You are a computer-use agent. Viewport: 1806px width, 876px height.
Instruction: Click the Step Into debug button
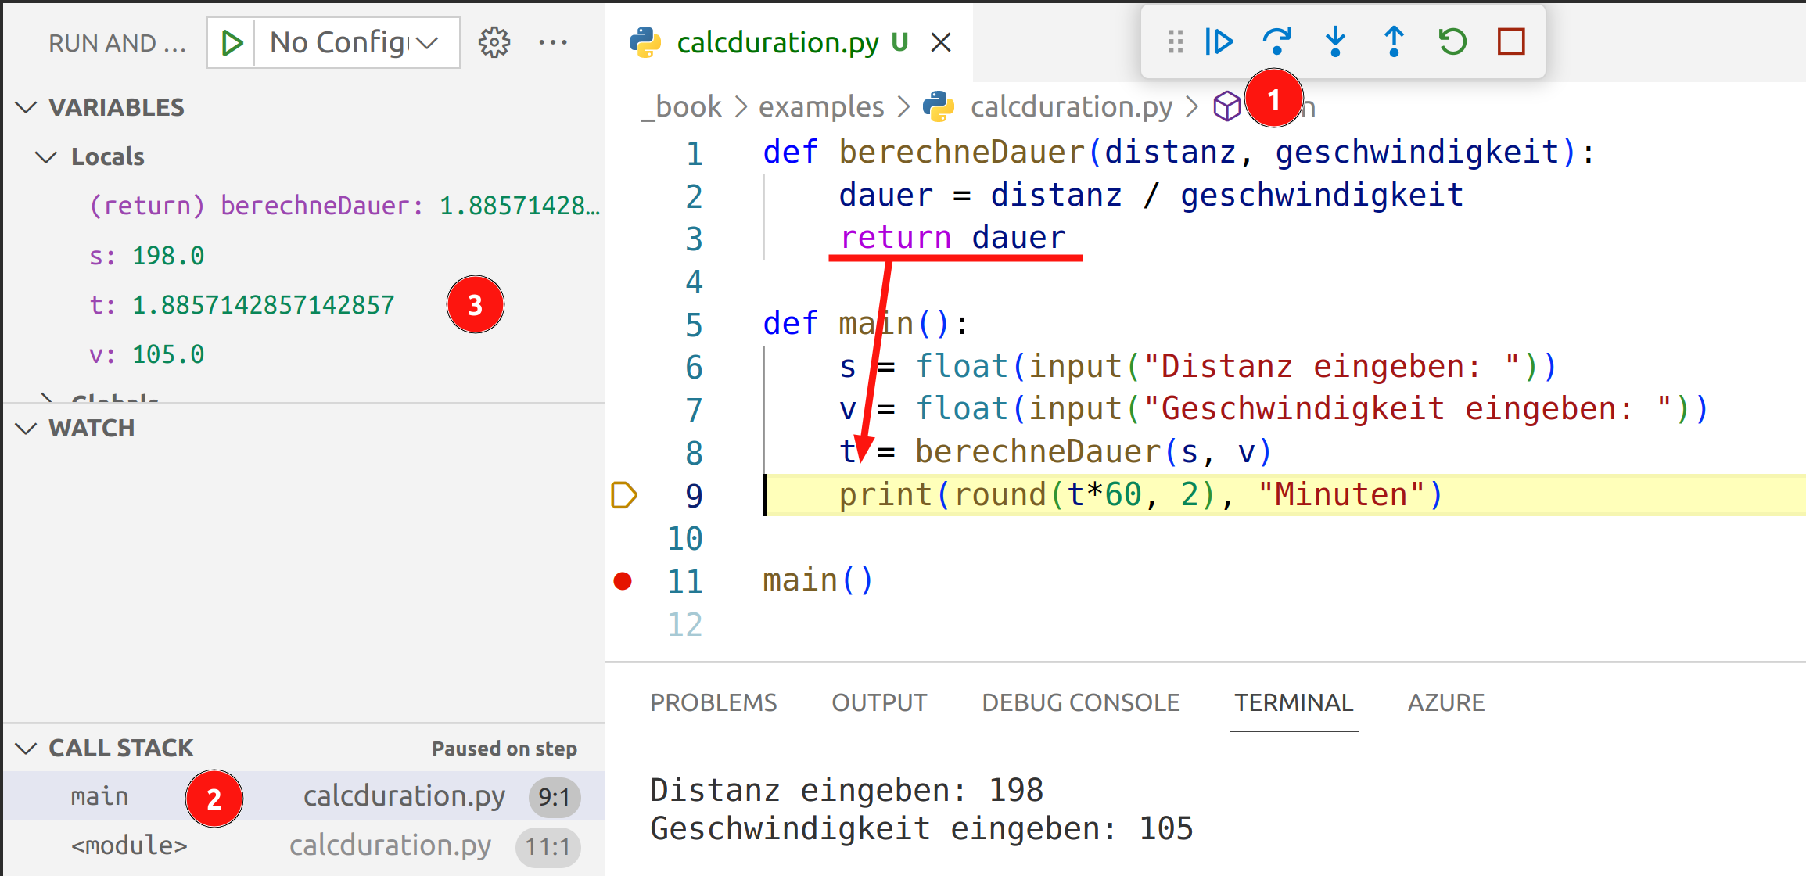point(1335,41)
